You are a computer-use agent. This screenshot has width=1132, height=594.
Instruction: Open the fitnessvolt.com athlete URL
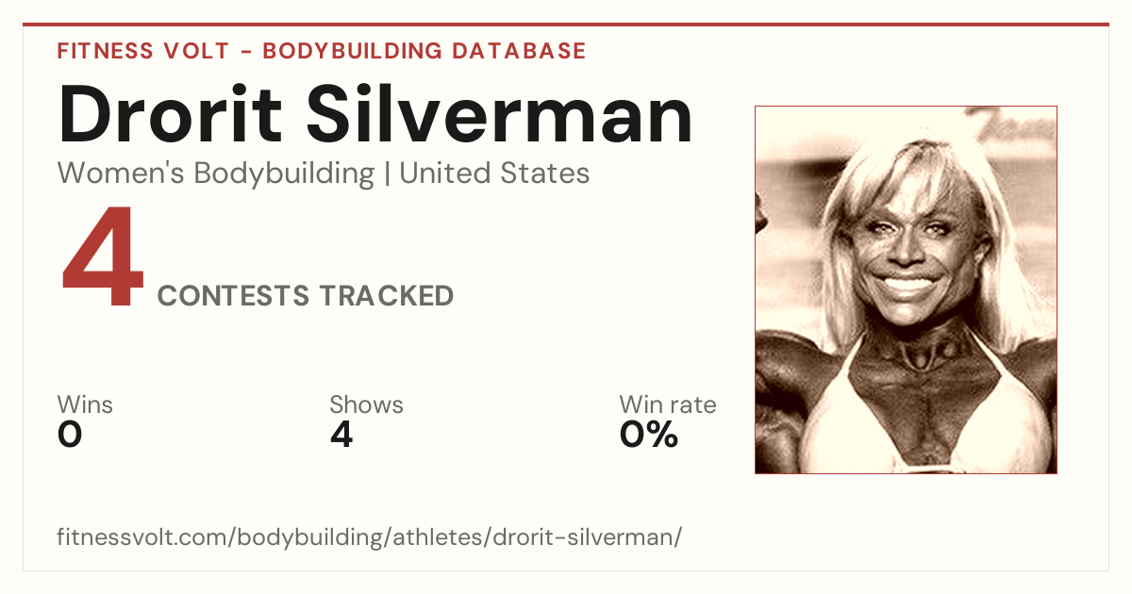(x=369, y=537)
